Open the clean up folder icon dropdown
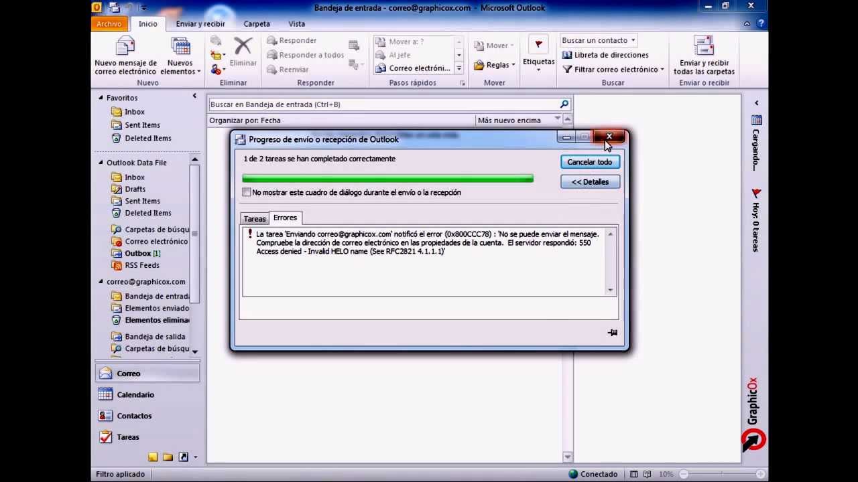858x482 pixels. [217, 55]
